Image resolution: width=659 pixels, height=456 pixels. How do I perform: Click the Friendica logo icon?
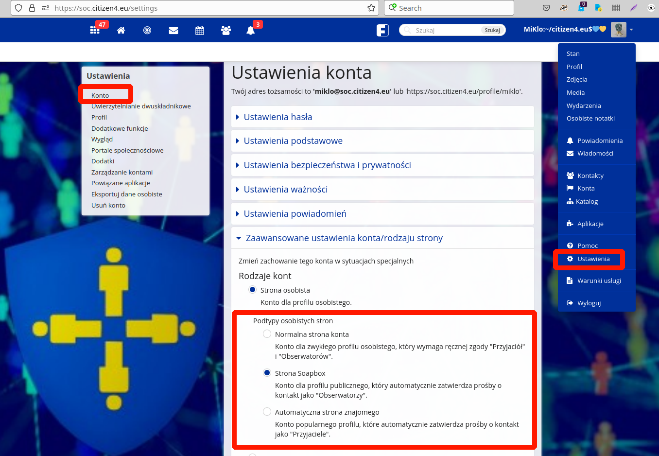(x=382, y=30)
